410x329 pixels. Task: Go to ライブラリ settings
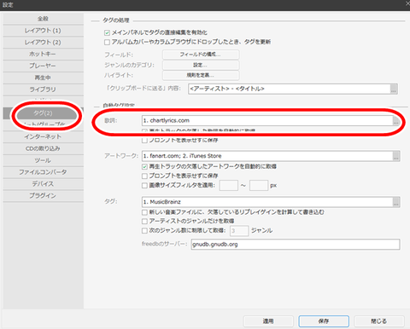pos(43,89)
